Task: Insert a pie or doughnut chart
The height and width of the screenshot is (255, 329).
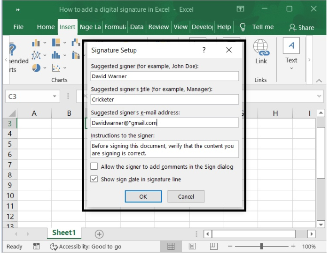Action: coord(36,68)
